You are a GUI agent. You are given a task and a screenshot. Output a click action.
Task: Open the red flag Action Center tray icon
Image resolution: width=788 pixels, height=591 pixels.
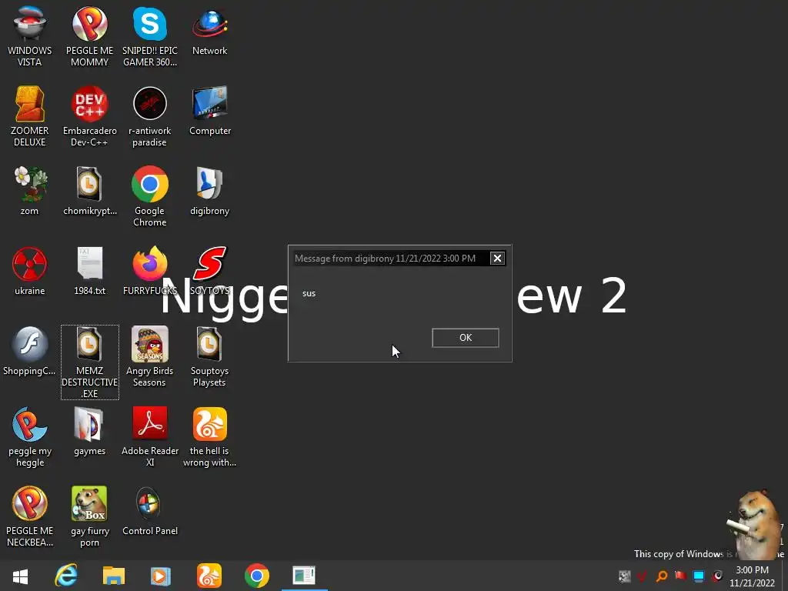680,576
